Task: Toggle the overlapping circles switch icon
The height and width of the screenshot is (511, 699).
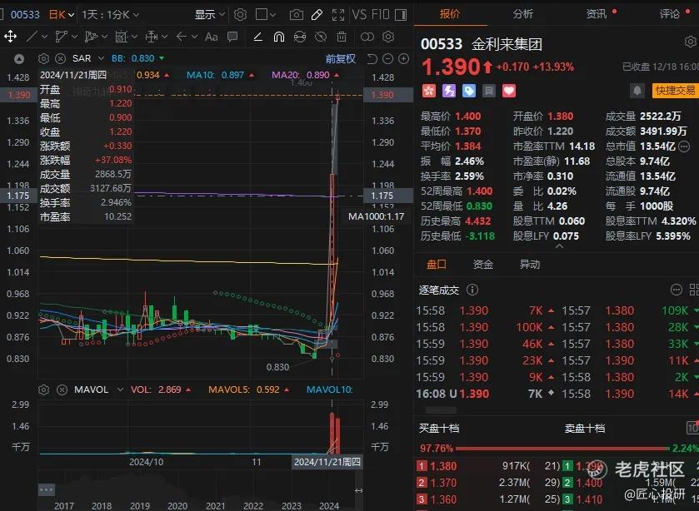Action: coord(367,37)
